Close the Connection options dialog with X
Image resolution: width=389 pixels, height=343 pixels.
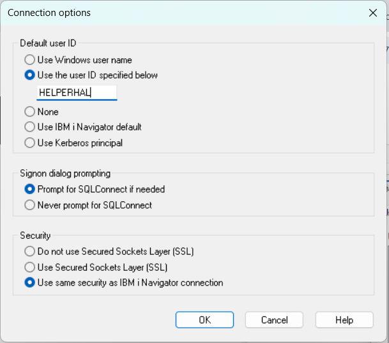pos(373,13)
